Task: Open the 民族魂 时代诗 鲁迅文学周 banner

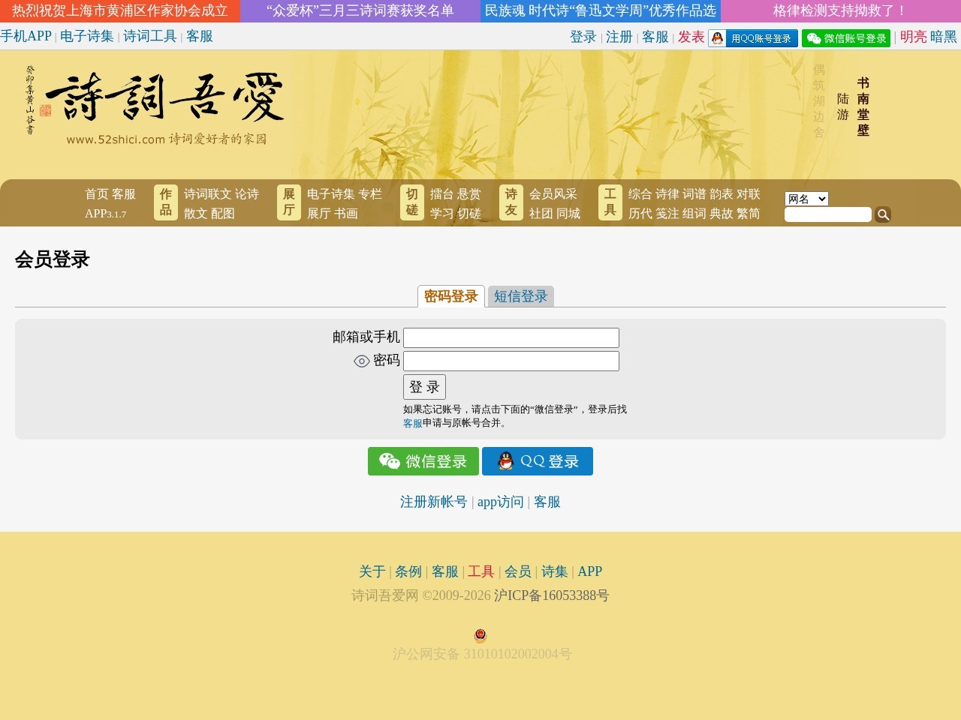Action: 601,10
